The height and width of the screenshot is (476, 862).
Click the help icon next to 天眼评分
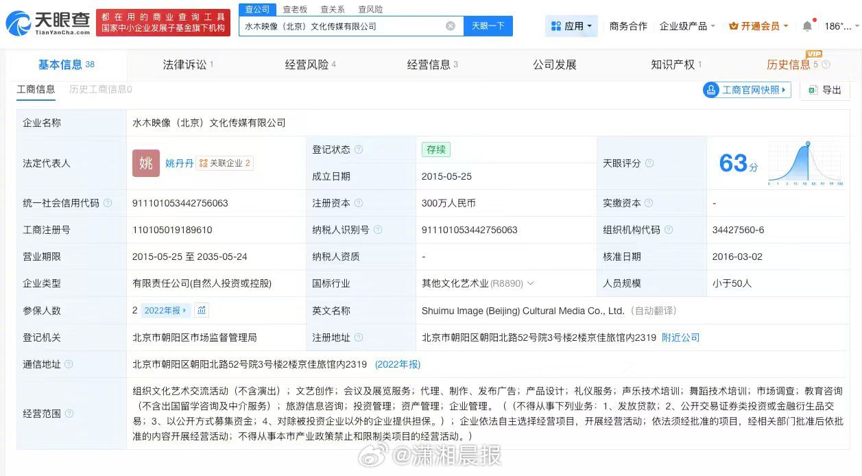[649, 163]
